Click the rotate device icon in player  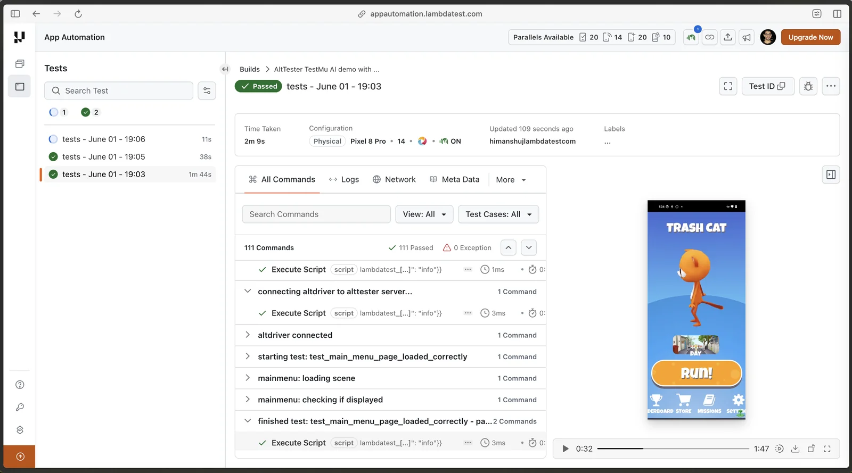pyautogui.click(x=811, y=449)
